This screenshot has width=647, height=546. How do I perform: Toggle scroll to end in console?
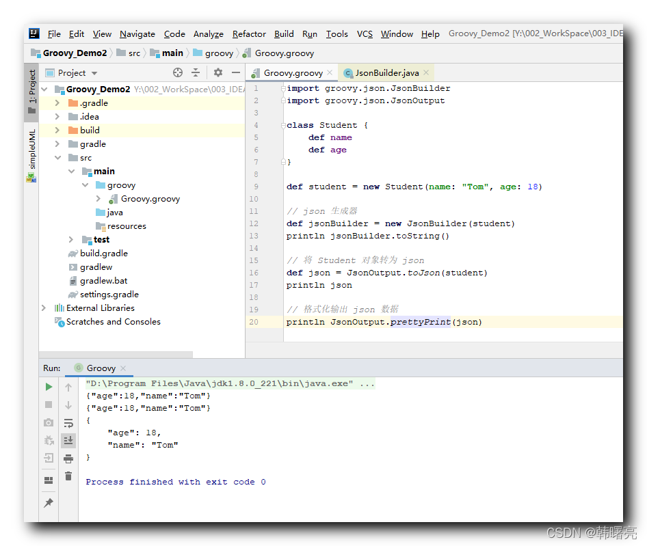[x=68, y=440]
